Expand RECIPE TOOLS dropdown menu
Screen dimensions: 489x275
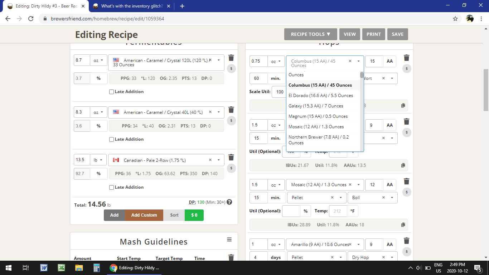[310, 34]
